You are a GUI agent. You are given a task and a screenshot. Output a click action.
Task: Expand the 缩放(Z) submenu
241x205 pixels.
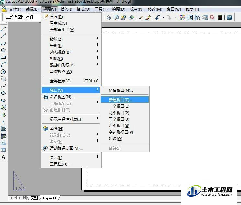click(71, 39)
